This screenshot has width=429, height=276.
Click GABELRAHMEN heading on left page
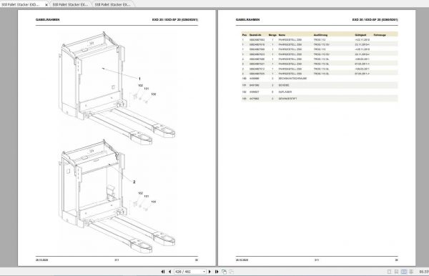(x=48, y=20)
